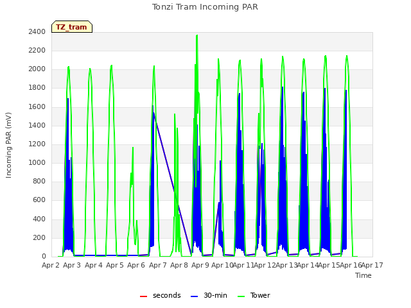Select the 'Tower' legend label
Screen dimensions: 411x308
point(260,295)
